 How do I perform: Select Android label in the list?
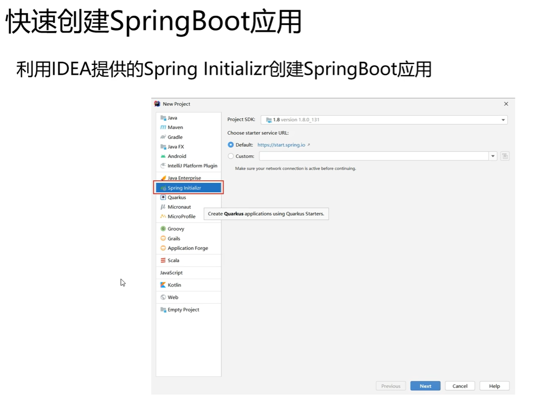tap(177, 156)
